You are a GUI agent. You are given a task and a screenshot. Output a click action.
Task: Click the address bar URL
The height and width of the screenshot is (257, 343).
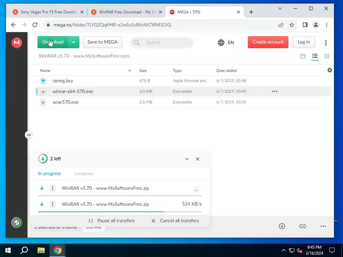112,25
